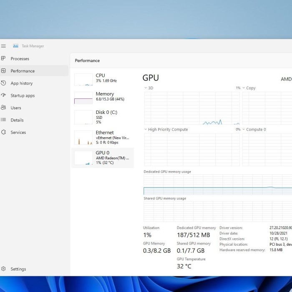Image resolution: width=292 pixels, height=292 pixels.
Task: Open Settings via the gear icon
Action: [4, 269]
